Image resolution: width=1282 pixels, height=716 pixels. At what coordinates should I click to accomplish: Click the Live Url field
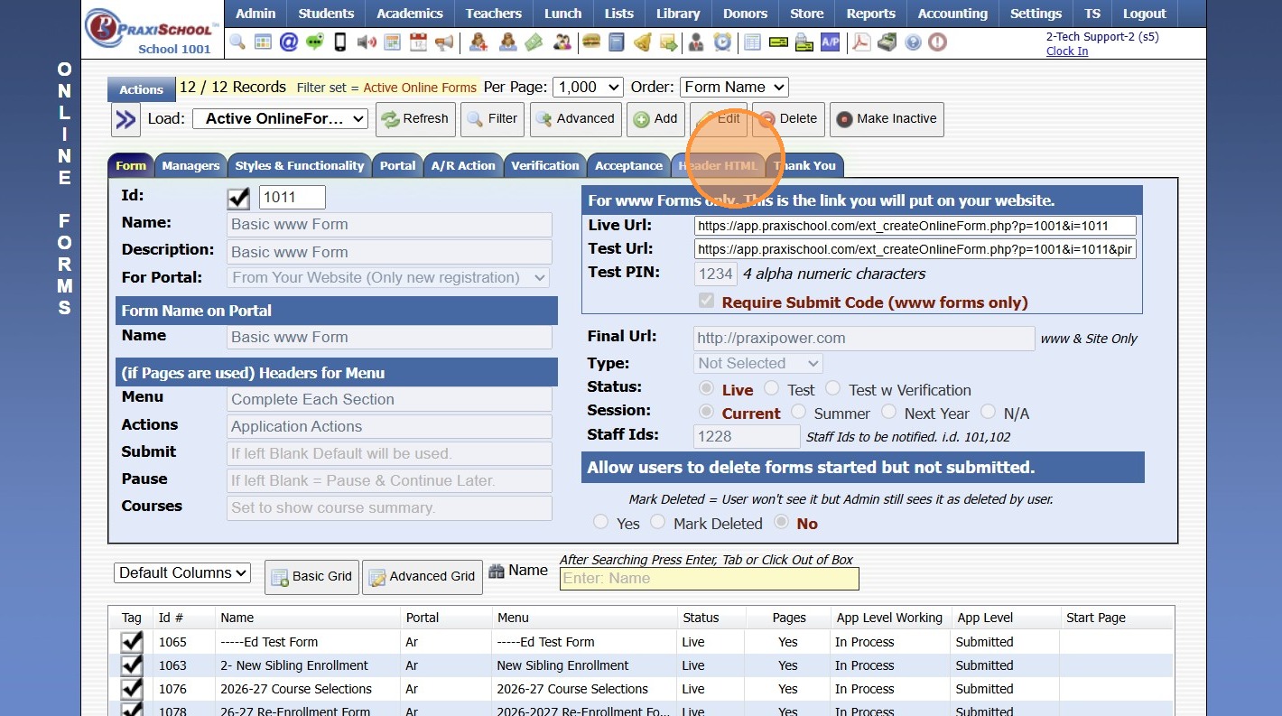coord(915,226)
